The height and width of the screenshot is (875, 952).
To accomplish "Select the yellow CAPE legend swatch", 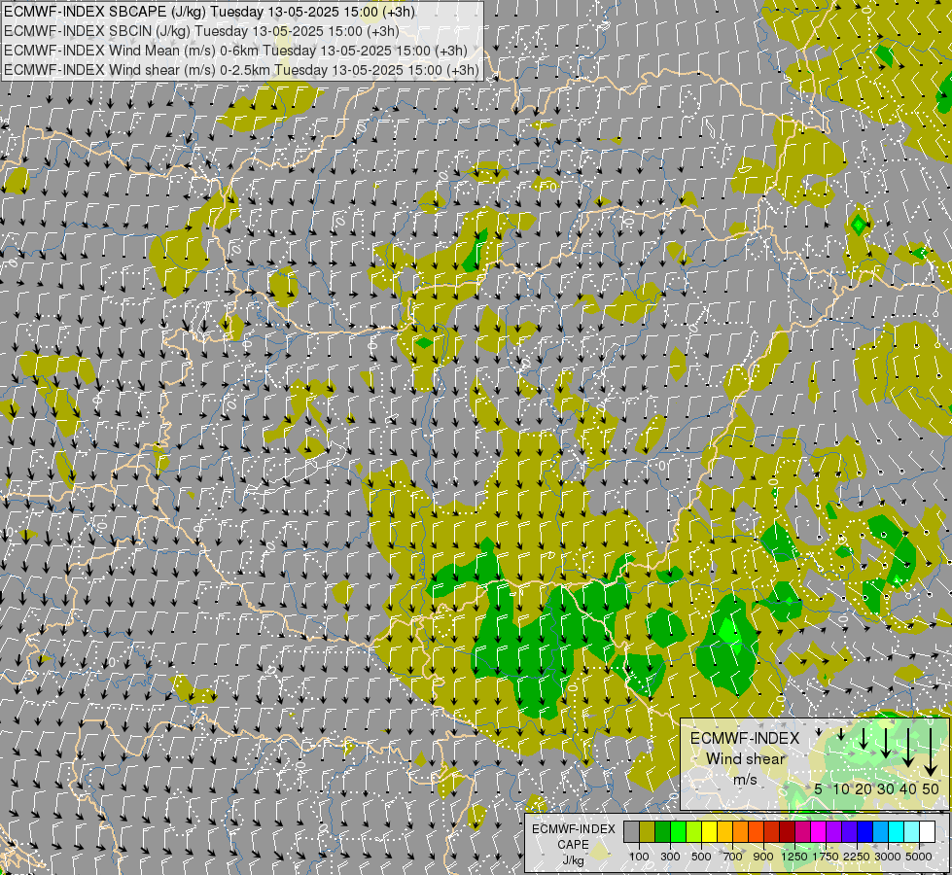I will coord(710,832).
